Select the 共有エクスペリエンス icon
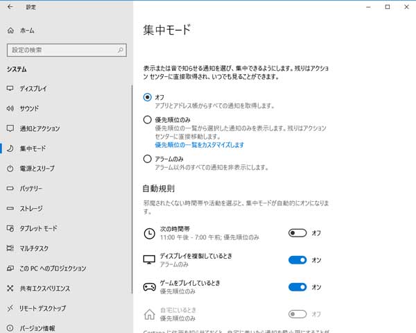Image resolution: width=416 pixels, height=333 pixels. coord(10,288)
